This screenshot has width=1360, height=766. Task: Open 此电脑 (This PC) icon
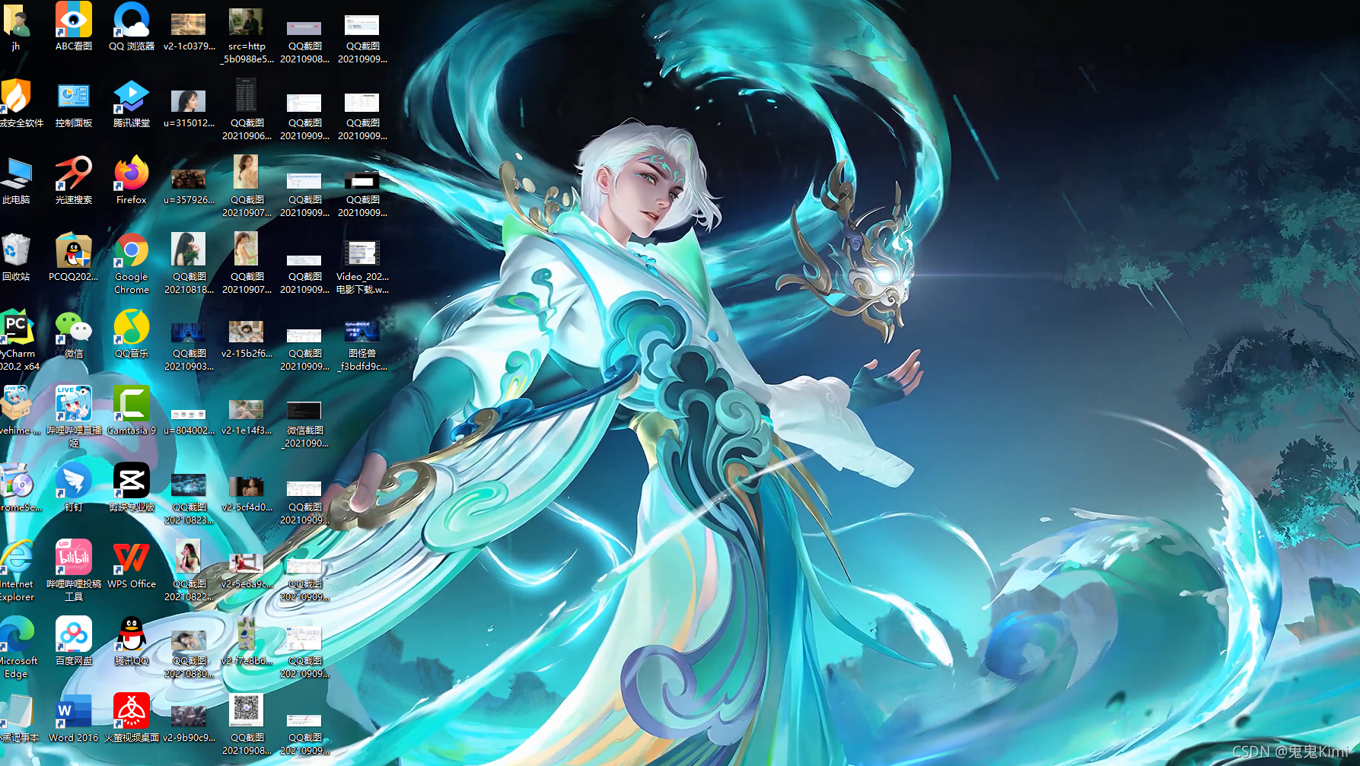tap(16, 180)
